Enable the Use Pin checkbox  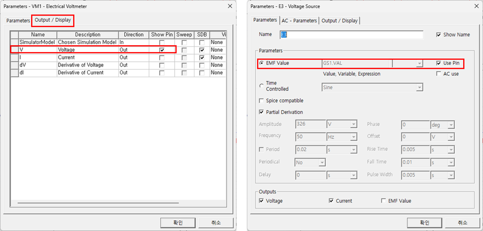[x=439, y=63]
